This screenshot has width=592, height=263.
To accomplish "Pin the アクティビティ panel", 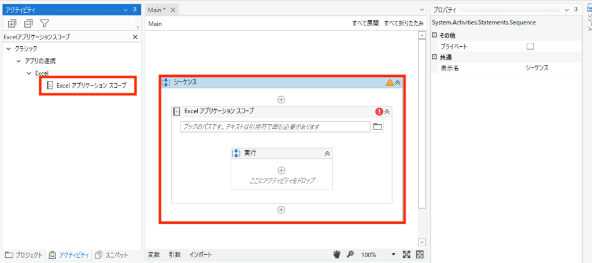I will point(135,10).
